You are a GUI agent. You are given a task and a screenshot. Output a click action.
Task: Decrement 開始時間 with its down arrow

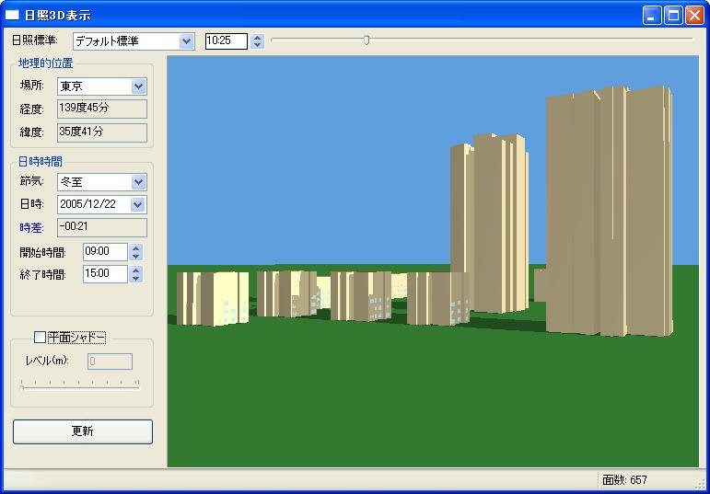pos(136,256)
